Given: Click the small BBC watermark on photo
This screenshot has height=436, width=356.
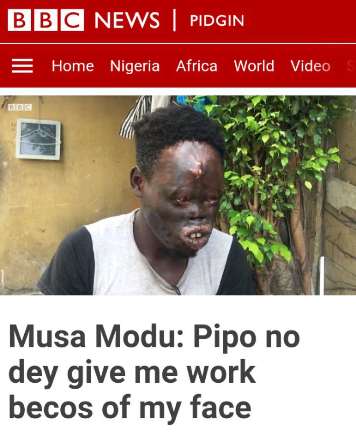Looking at the screenshot, I should point(20,107).
